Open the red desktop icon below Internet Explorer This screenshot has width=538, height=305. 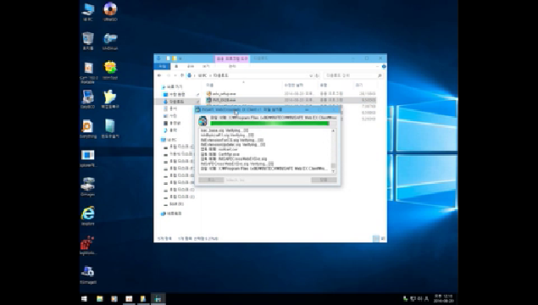point(88,245)
